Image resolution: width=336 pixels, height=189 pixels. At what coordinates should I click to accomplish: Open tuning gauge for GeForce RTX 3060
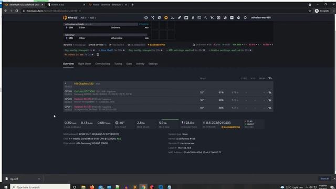(x=269, y=92)
